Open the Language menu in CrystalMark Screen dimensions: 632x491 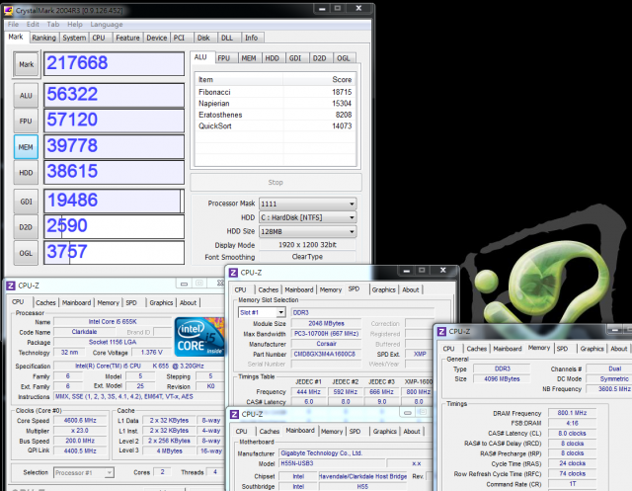click(107, 24)
